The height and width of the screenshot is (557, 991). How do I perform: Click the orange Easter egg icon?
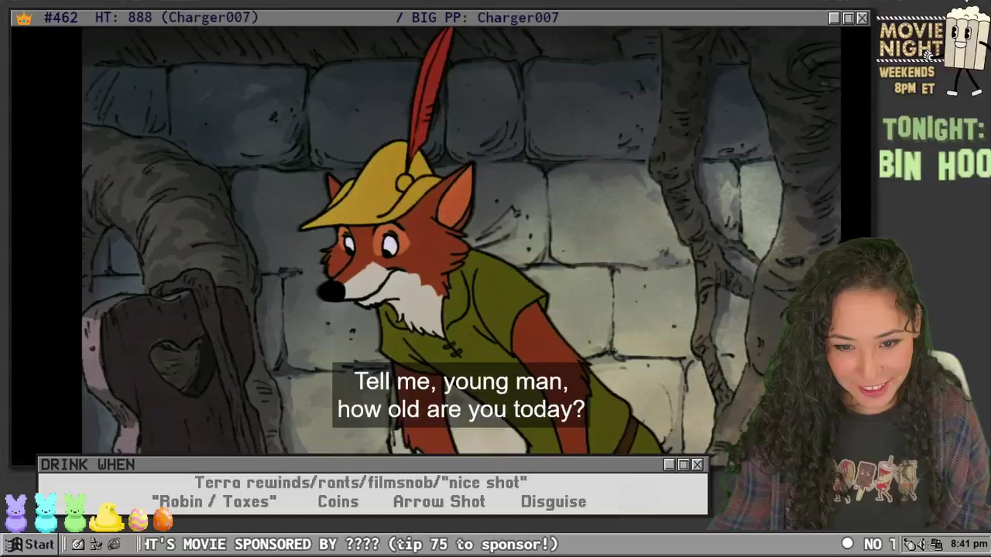pos(163,519)
